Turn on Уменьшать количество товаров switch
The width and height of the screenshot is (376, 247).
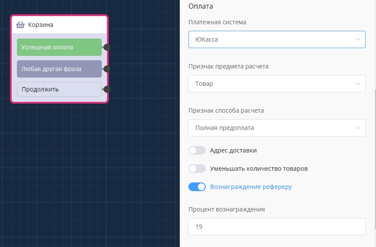tap(197, 169)
